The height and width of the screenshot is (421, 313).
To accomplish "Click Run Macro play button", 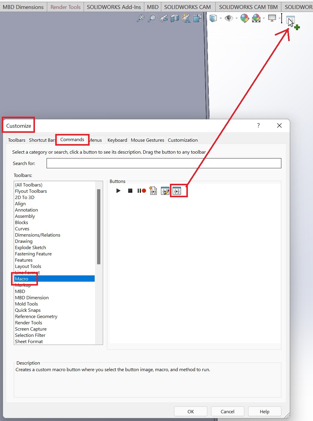I will (118, 191).
